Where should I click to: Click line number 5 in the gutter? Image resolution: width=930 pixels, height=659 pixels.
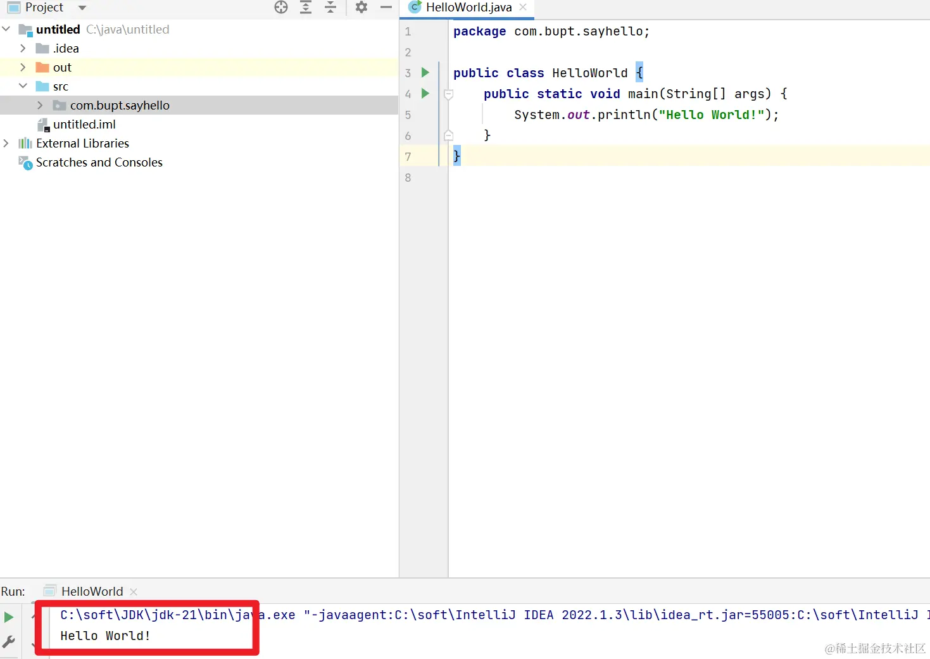point(408,115)
